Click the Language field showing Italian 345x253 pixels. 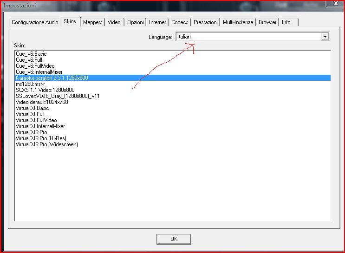[253, 37]
